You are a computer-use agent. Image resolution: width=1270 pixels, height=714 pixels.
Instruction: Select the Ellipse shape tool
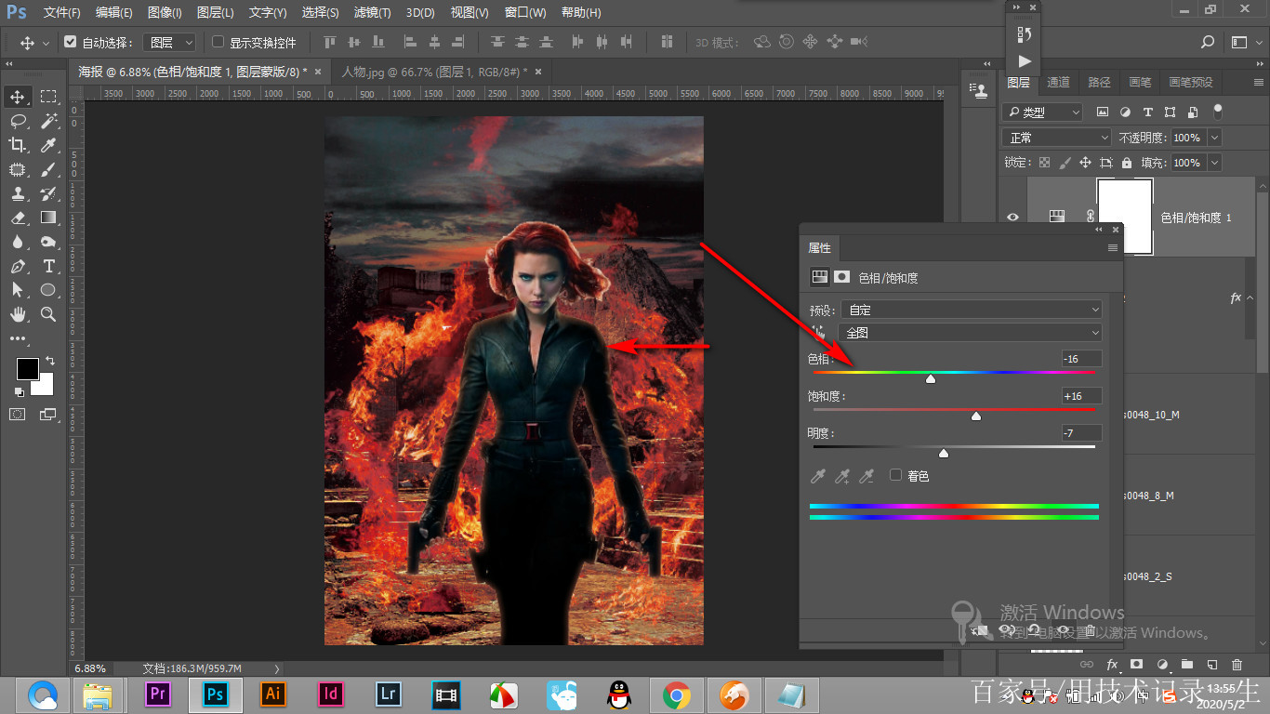[x=48, y=290]
